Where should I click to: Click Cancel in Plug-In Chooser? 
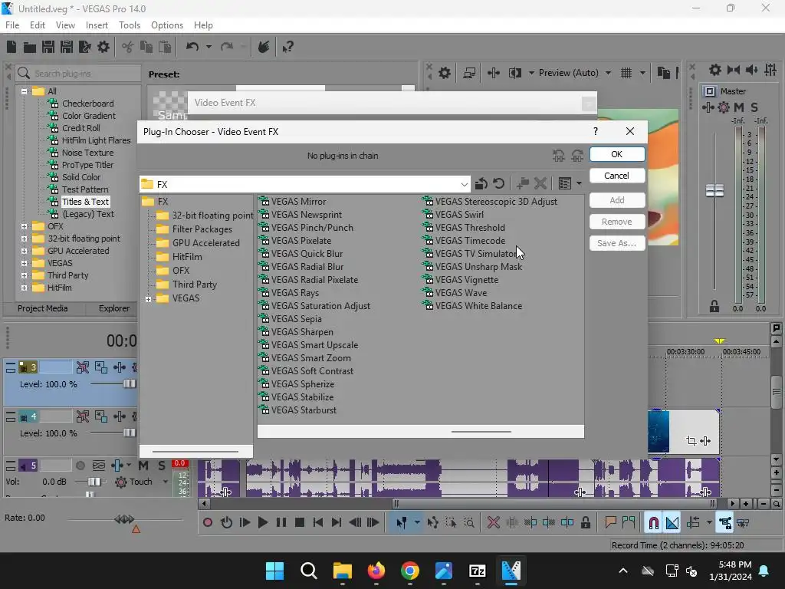(x=617, y=176)
